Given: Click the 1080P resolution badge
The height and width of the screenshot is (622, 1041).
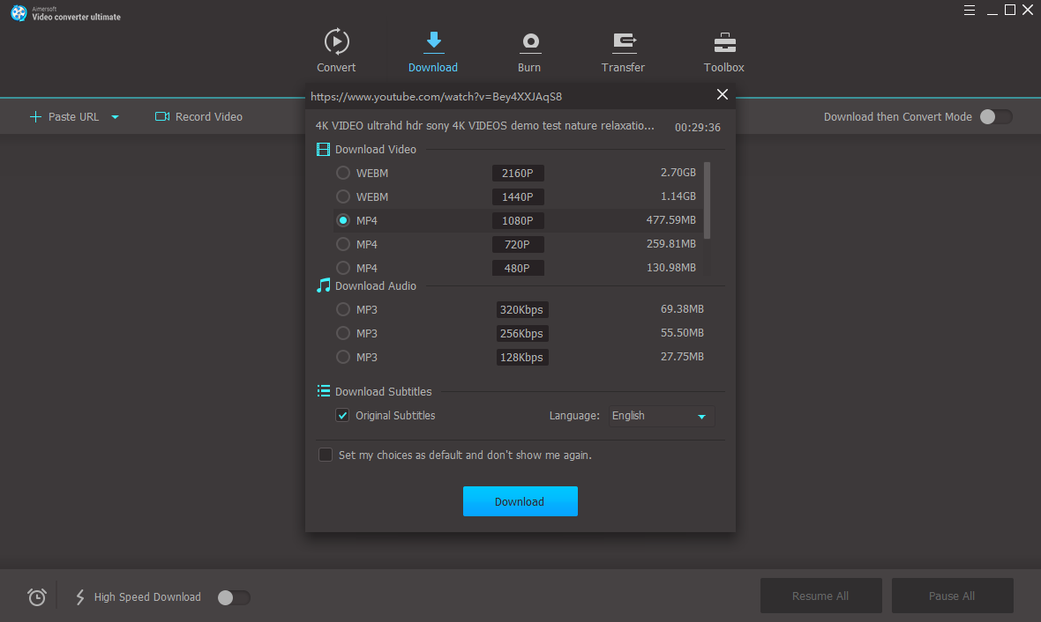Looking at the screenshot, I should coord(518,221).
